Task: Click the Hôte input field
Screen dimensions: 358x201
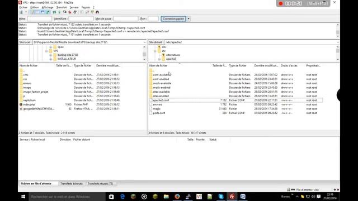Action: point(39,18)
